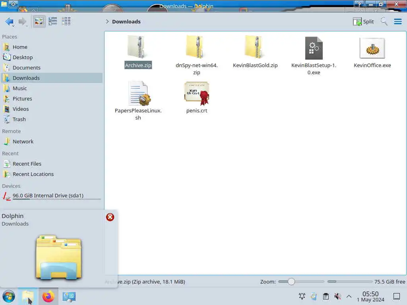407x305 pixels.
Task: Click the KevinBlastGold.zip file name label
Action: 255,66
